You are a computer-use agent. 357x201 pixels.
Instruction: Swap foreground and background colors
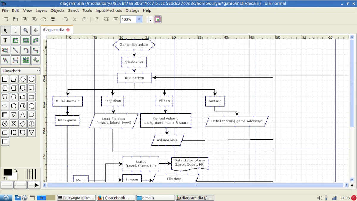pos(15,171)
